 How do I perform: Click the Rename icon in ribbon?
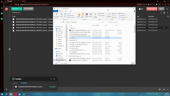tap(91, 15)
